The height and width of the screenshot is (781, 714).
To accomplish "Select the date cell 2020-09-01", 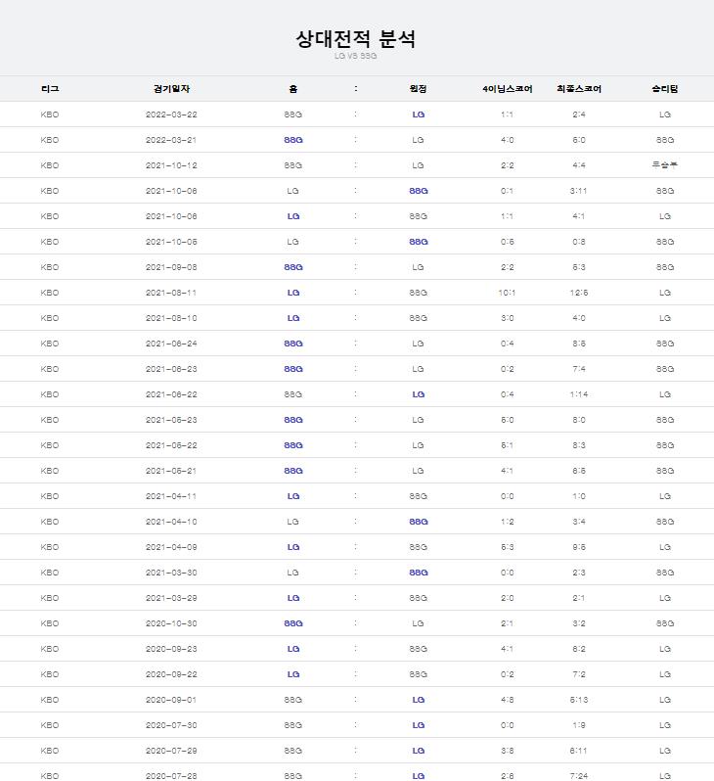I will click(x=171, y=700).
